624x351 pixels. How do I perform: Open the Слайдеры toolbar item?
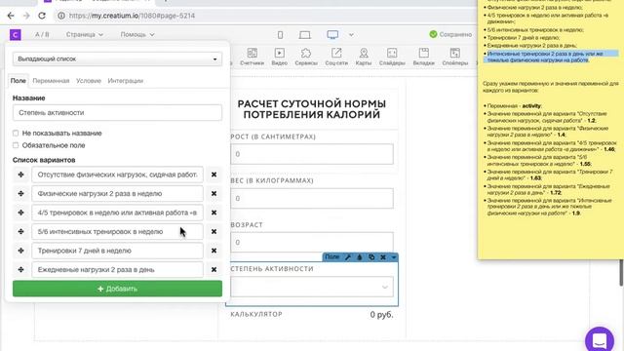click(392, 57)
